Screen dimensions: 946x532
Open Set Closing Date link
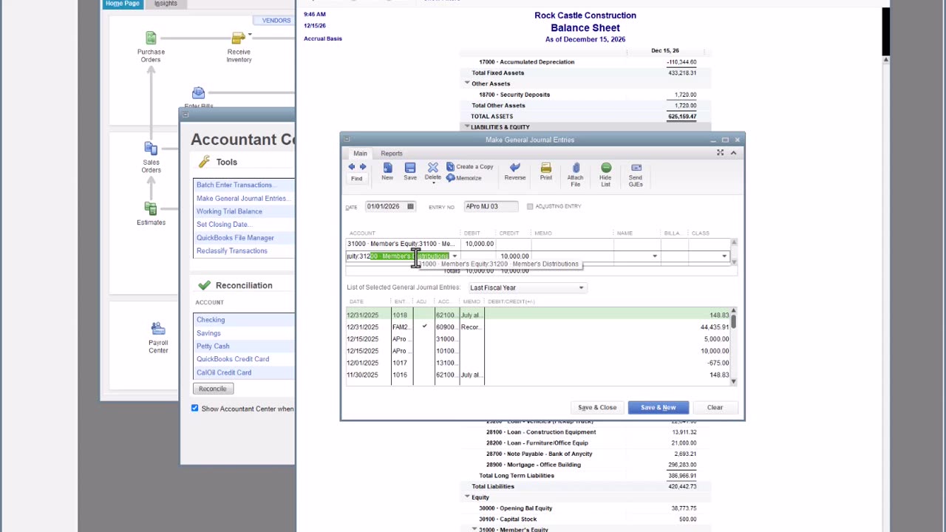tap(223, 225)
